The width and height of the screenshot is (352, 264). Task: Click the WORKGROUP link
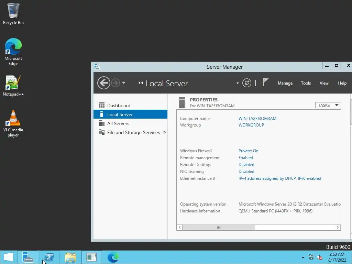251,125
